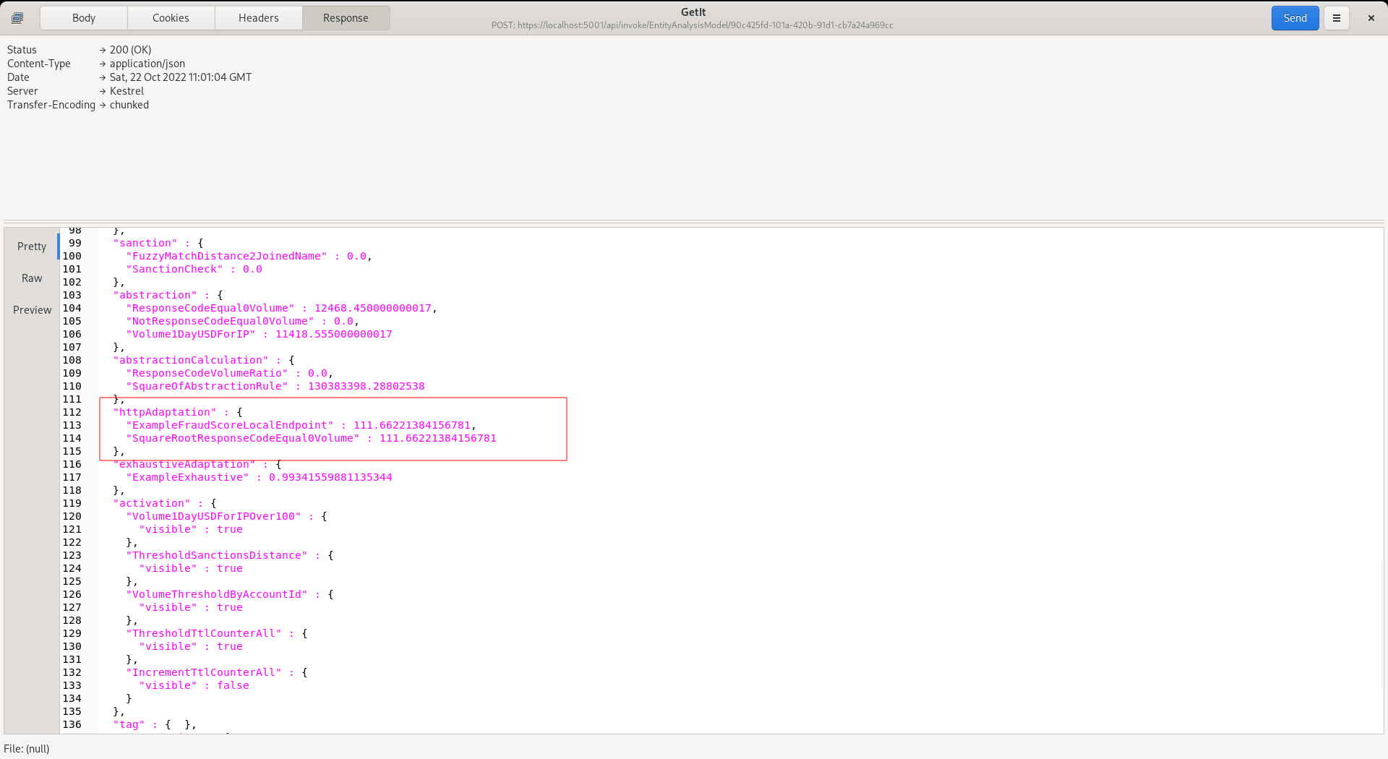Show Pretty formatted response
This screenshot has width=1388, height=759.
coord(32,246)
